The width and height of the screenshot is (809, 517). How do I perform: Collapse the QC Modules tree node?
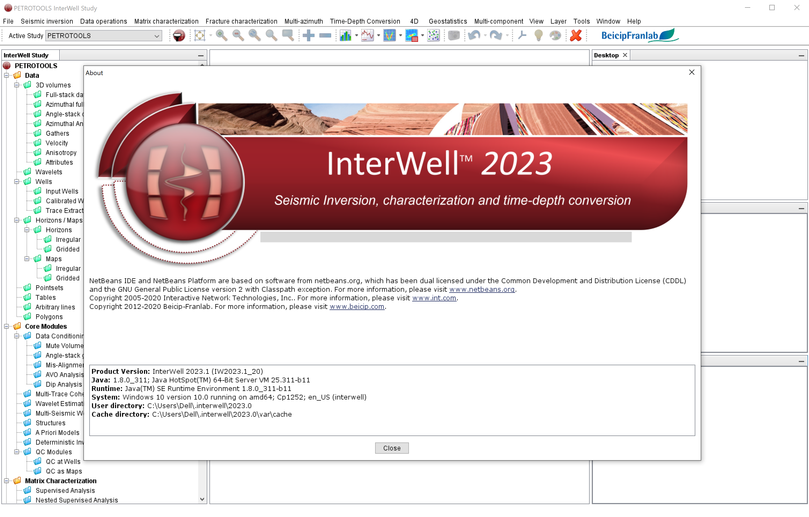tap(16, 452)
